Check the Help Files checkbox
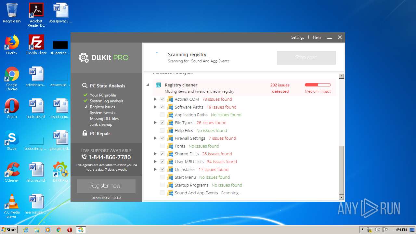Image resolution: width=416 pixels, height=234 pixels. coord(162,130)
